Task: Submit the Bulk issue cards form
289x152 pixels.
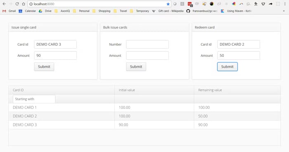Action: 136,67
